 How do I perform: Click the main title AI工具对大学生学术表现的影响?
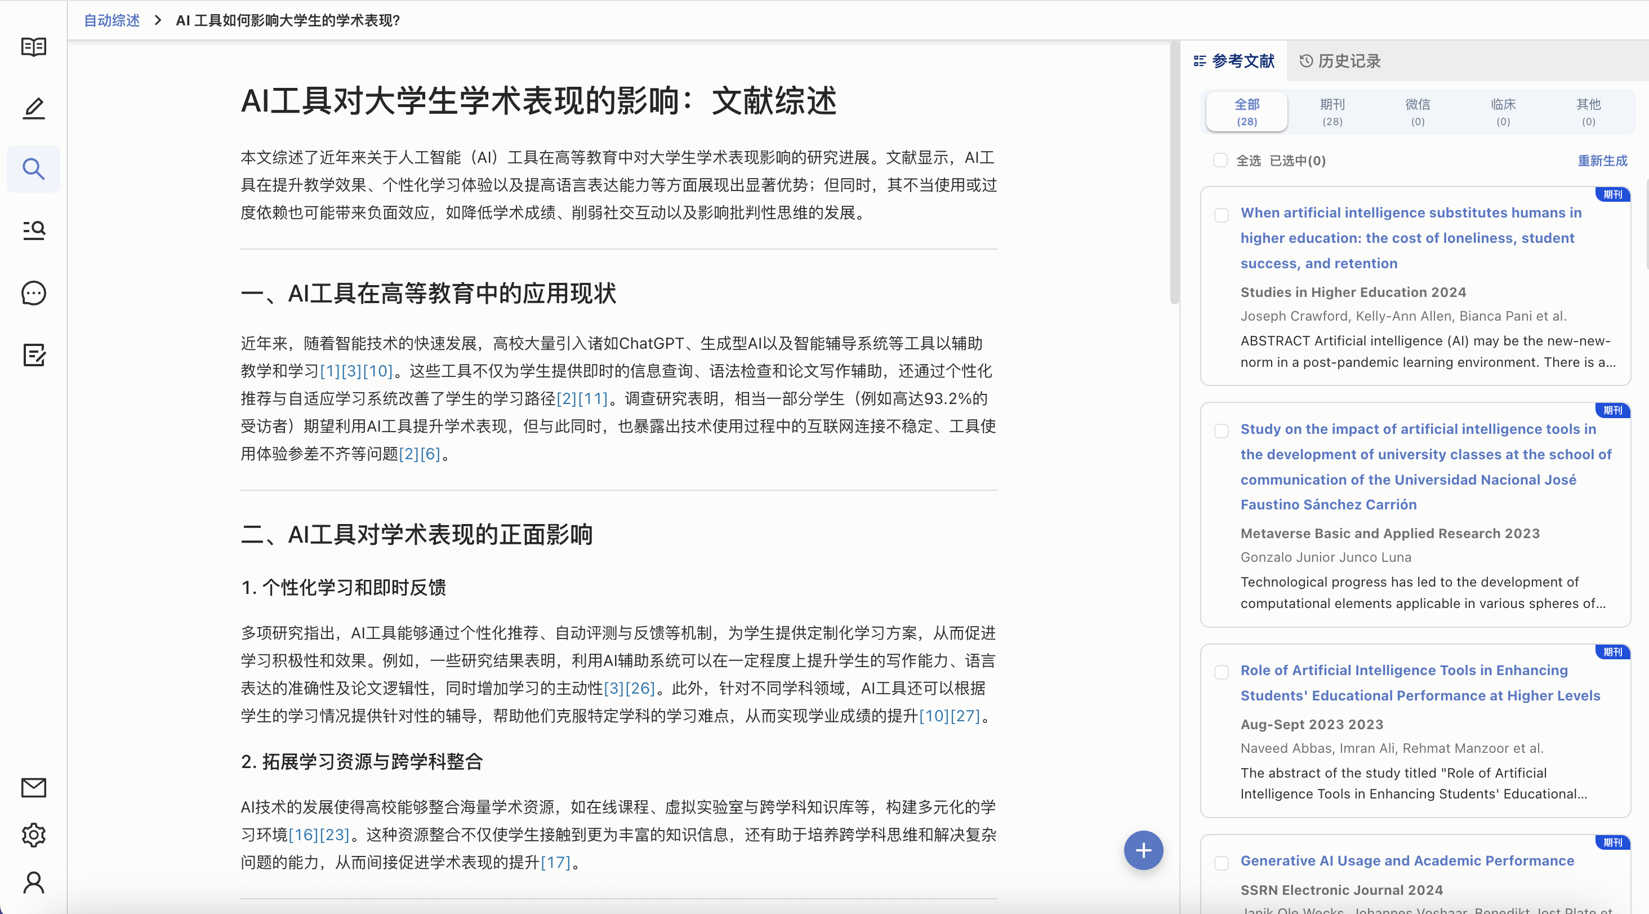point(538,100)
